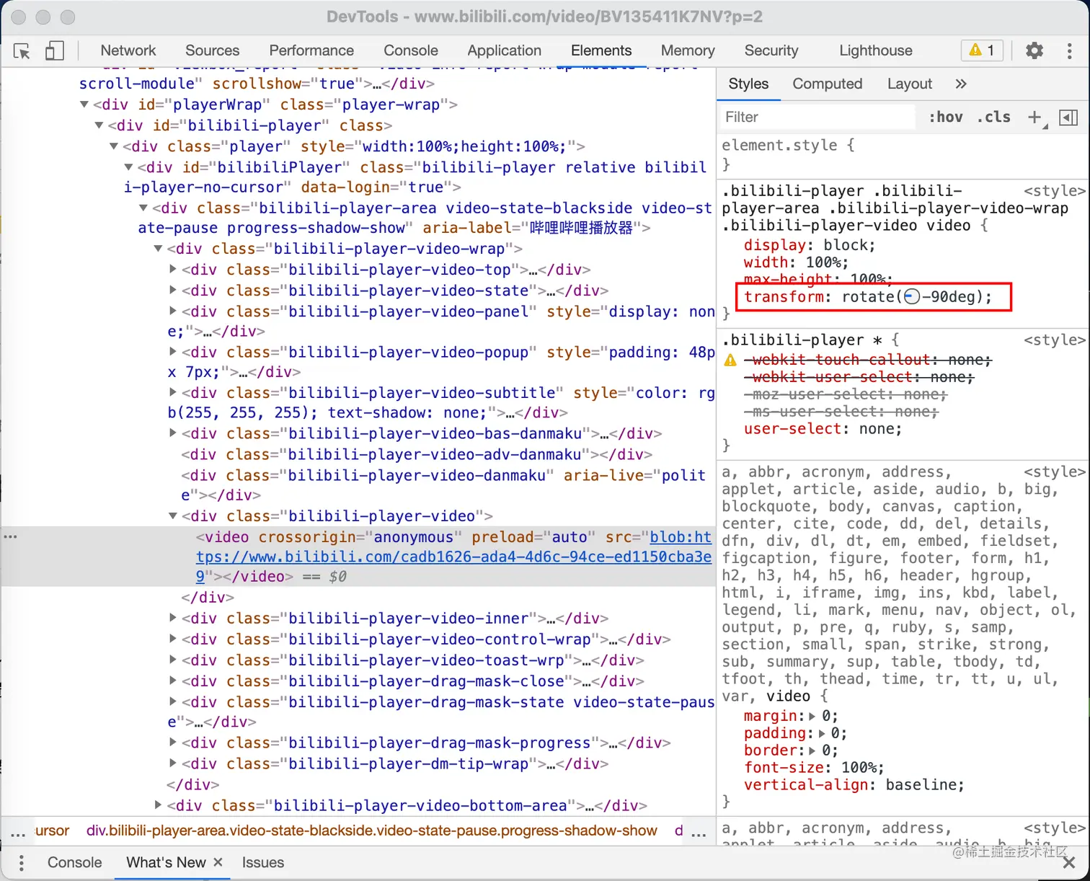Collapse the bilibili-player-video div node
The image size is (1090, 881).
[173, 516]
